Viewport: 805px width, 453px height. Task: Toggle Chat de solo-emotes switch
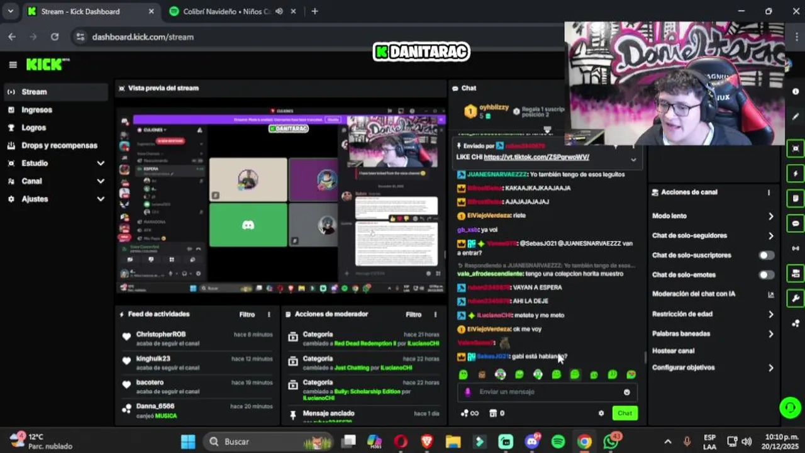(x=766, y=275)
